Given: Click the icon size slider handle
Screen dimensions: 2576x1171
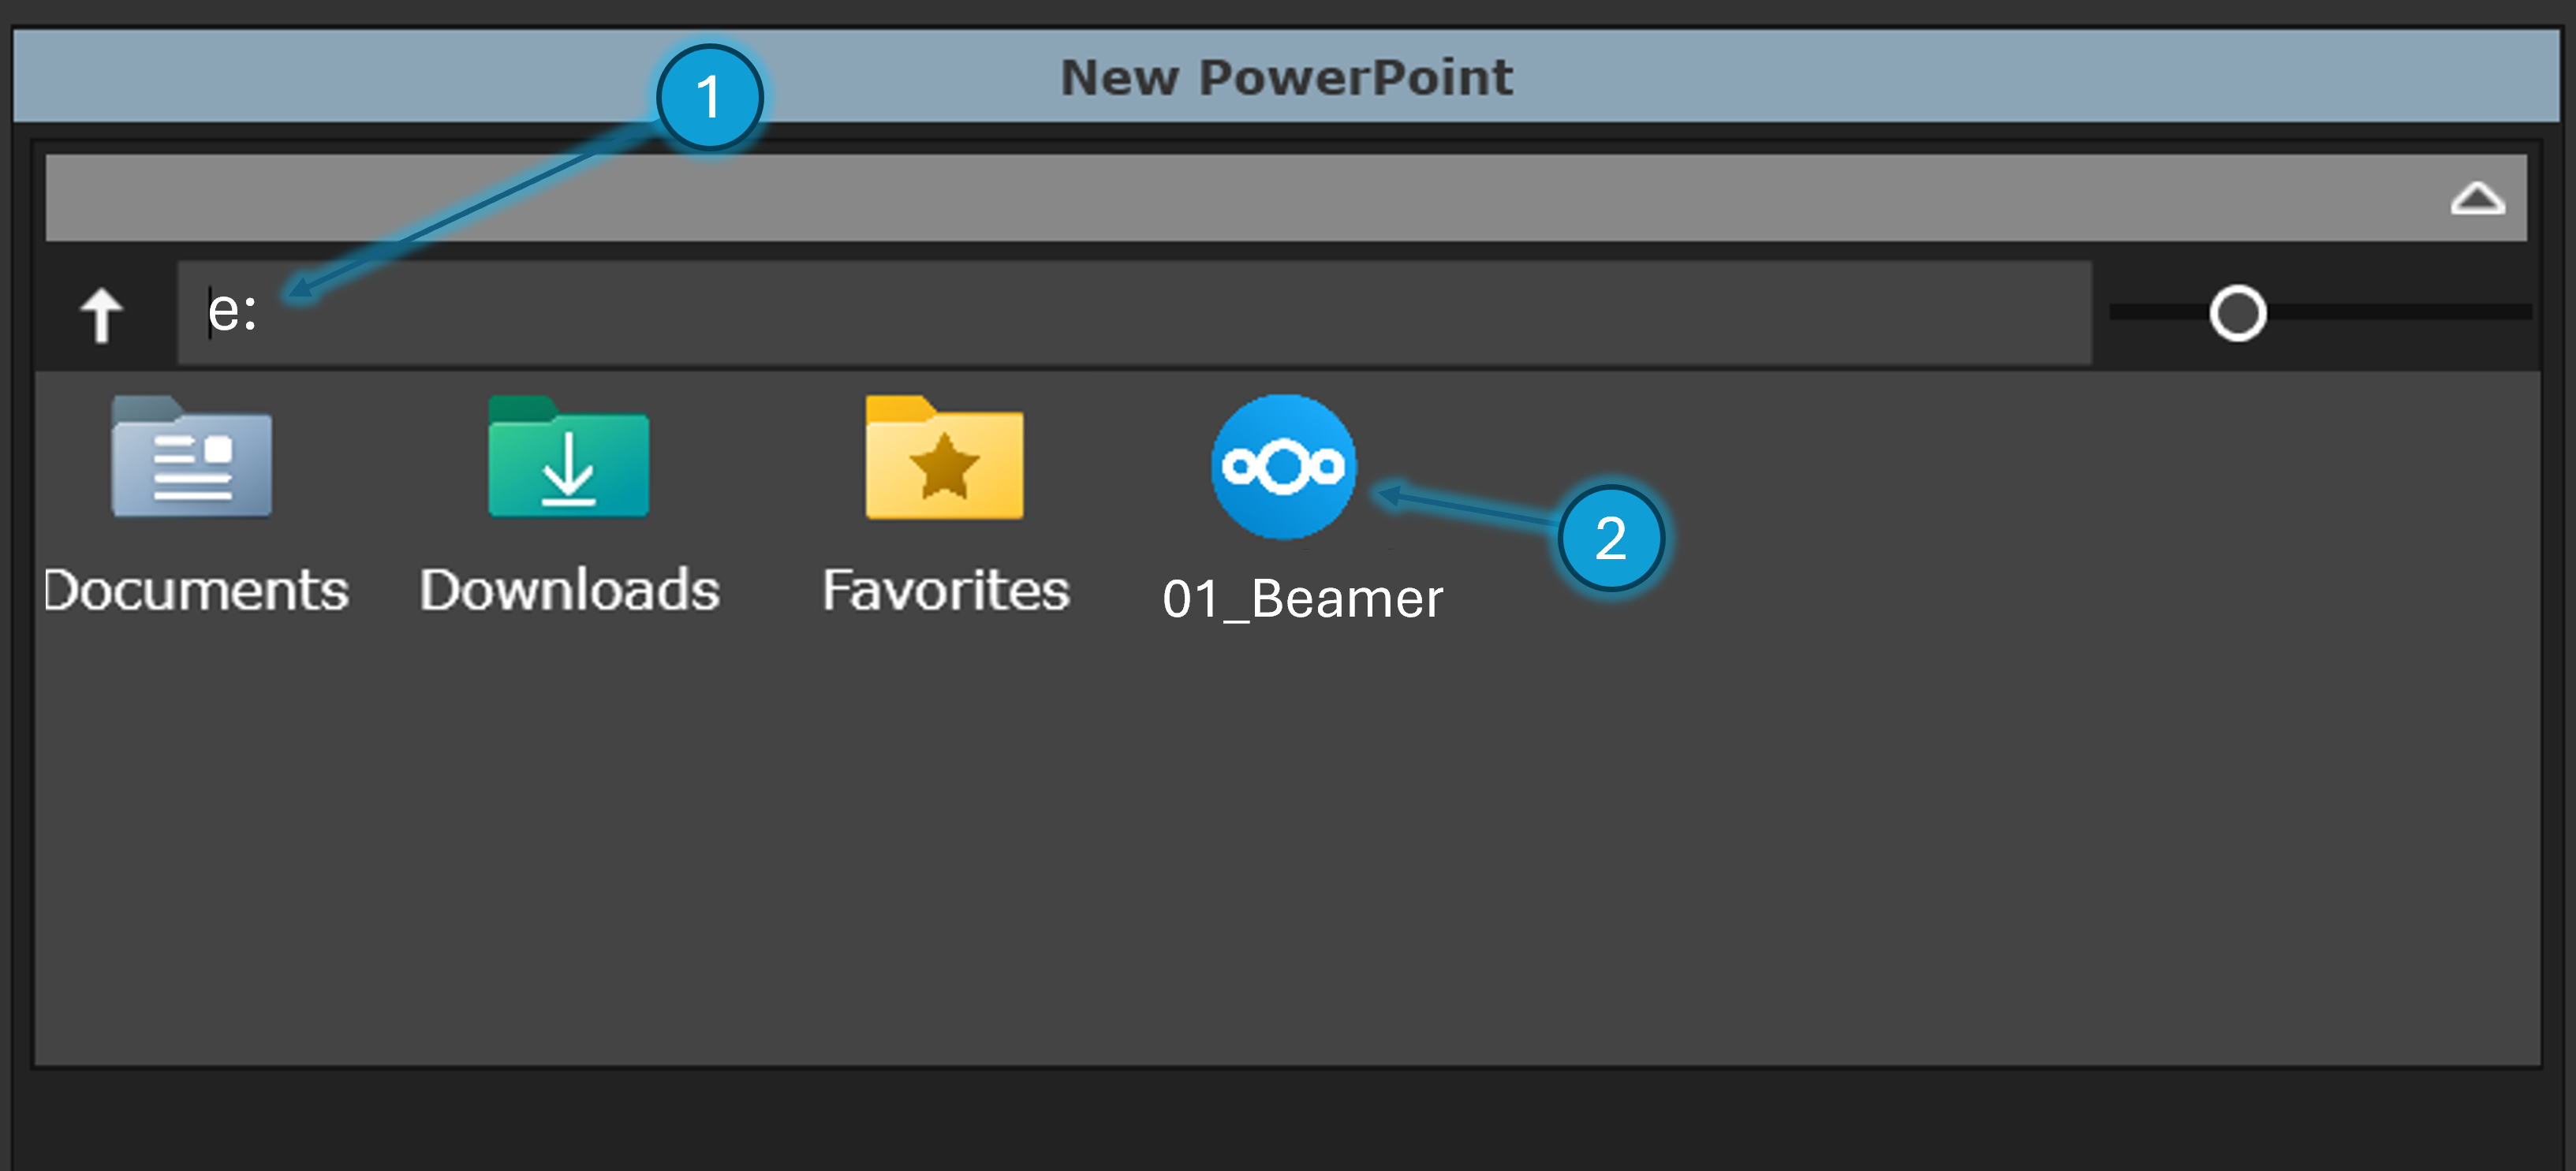Looking at the screenshot, I should coord(2237,314).
